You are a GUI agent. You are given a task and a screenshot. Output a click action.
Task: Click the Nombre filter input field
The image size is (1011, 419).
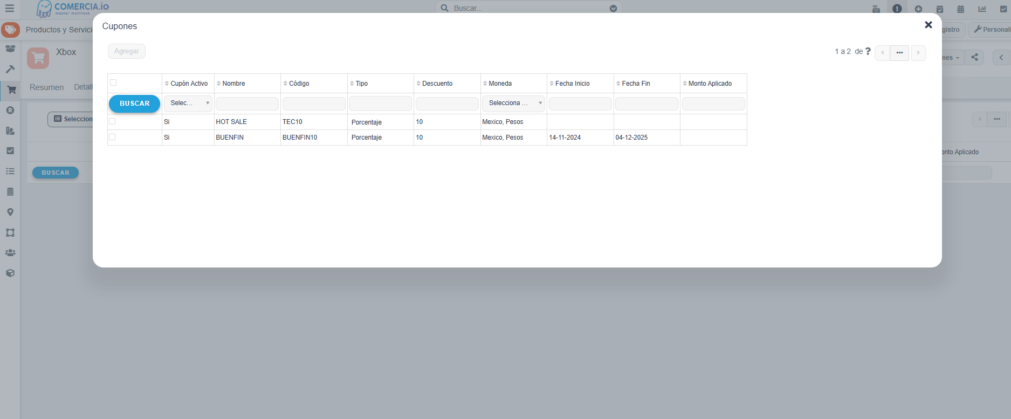(247, 104)
